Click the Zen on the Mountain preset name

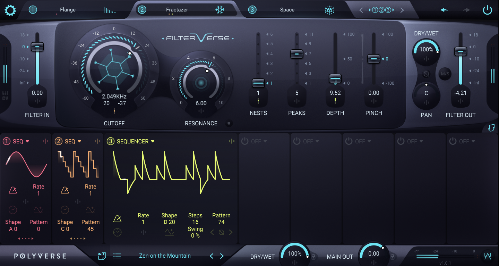(x=165, y=256)
